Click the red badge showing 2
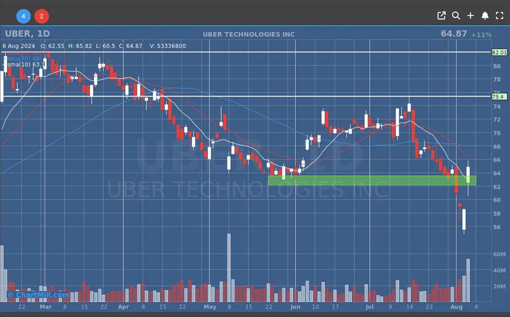Screen dimensions: 510x317 click(x=41, y=17)
